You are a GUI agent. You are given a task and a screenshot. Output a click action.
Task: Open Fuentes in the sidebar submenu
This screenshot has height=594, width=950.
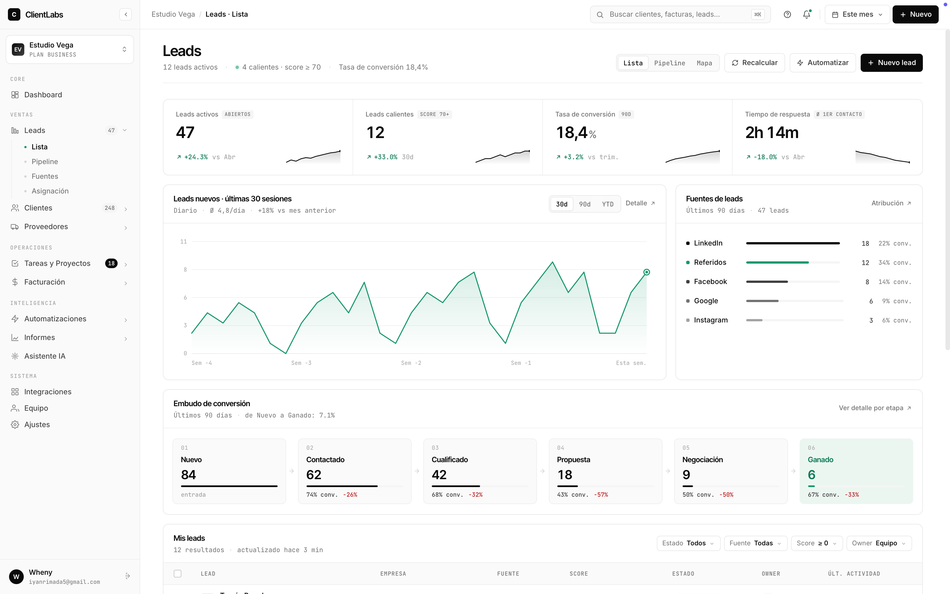pyautogui.click(x=45, y=177)
